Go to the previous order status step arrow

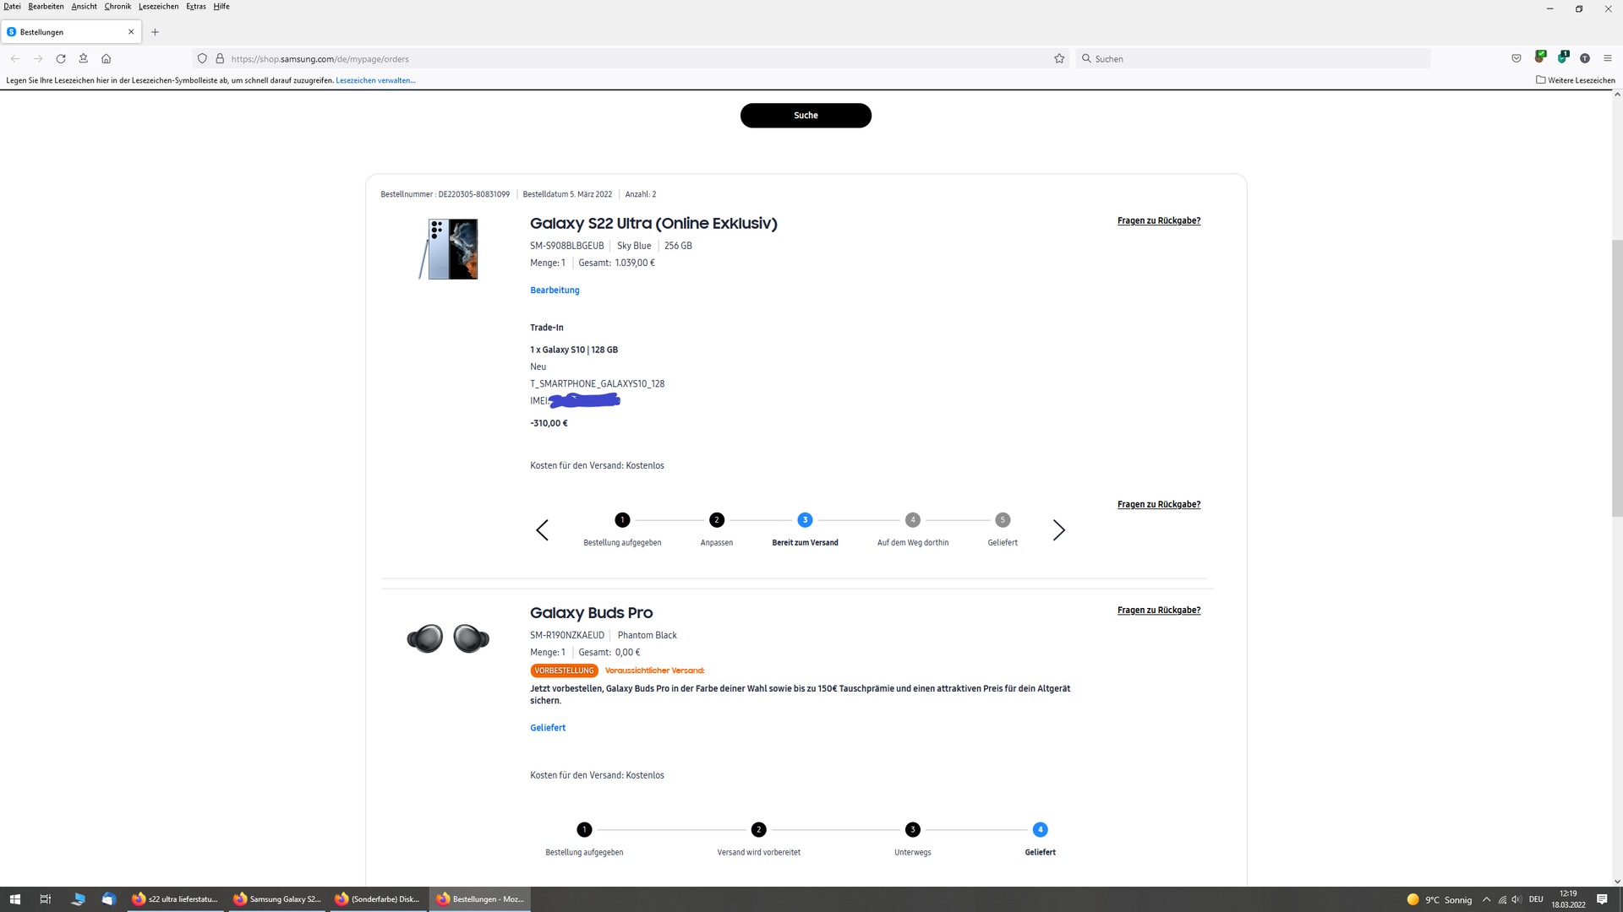pos(543,530)
